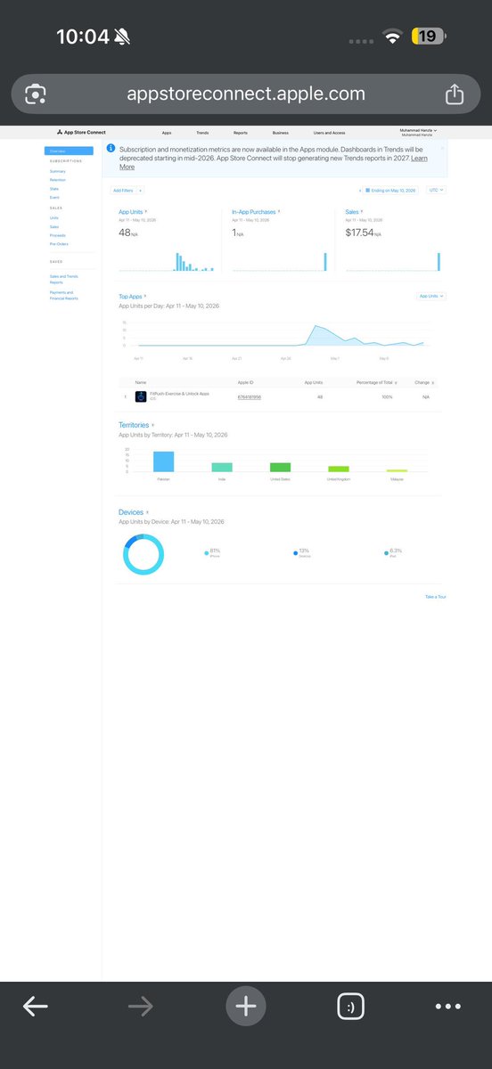This screenshot has height=1069, width=492.
Task: Open Units under Sales in sidebar
Action: [x=53, y=217]
